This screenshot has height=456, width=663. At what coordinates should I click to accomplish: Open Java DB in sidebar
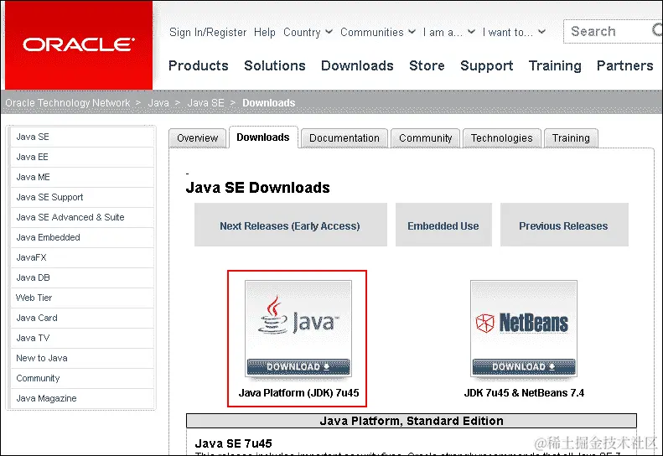pyautogui.click(x=82, y=278)
